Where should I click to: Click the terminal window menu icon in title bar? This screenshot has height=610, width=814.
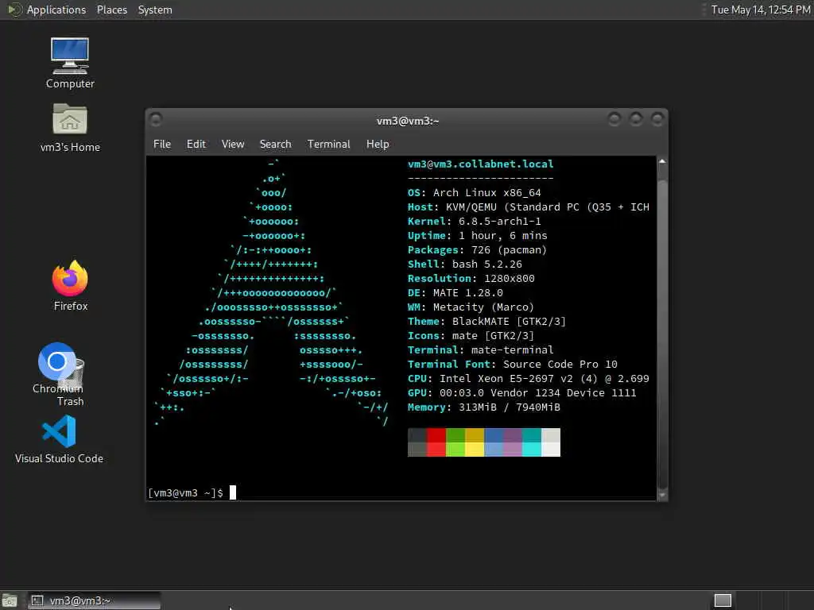coord(156,120)
